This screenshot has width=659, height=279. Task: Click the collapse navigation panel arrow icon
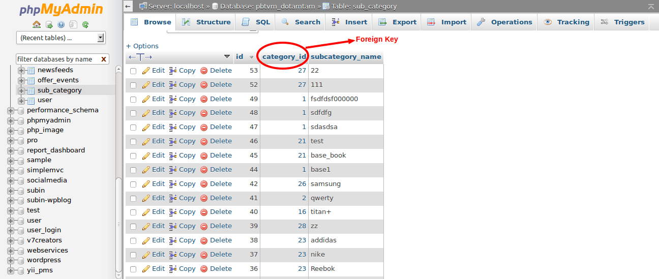(x=128, y=7)
